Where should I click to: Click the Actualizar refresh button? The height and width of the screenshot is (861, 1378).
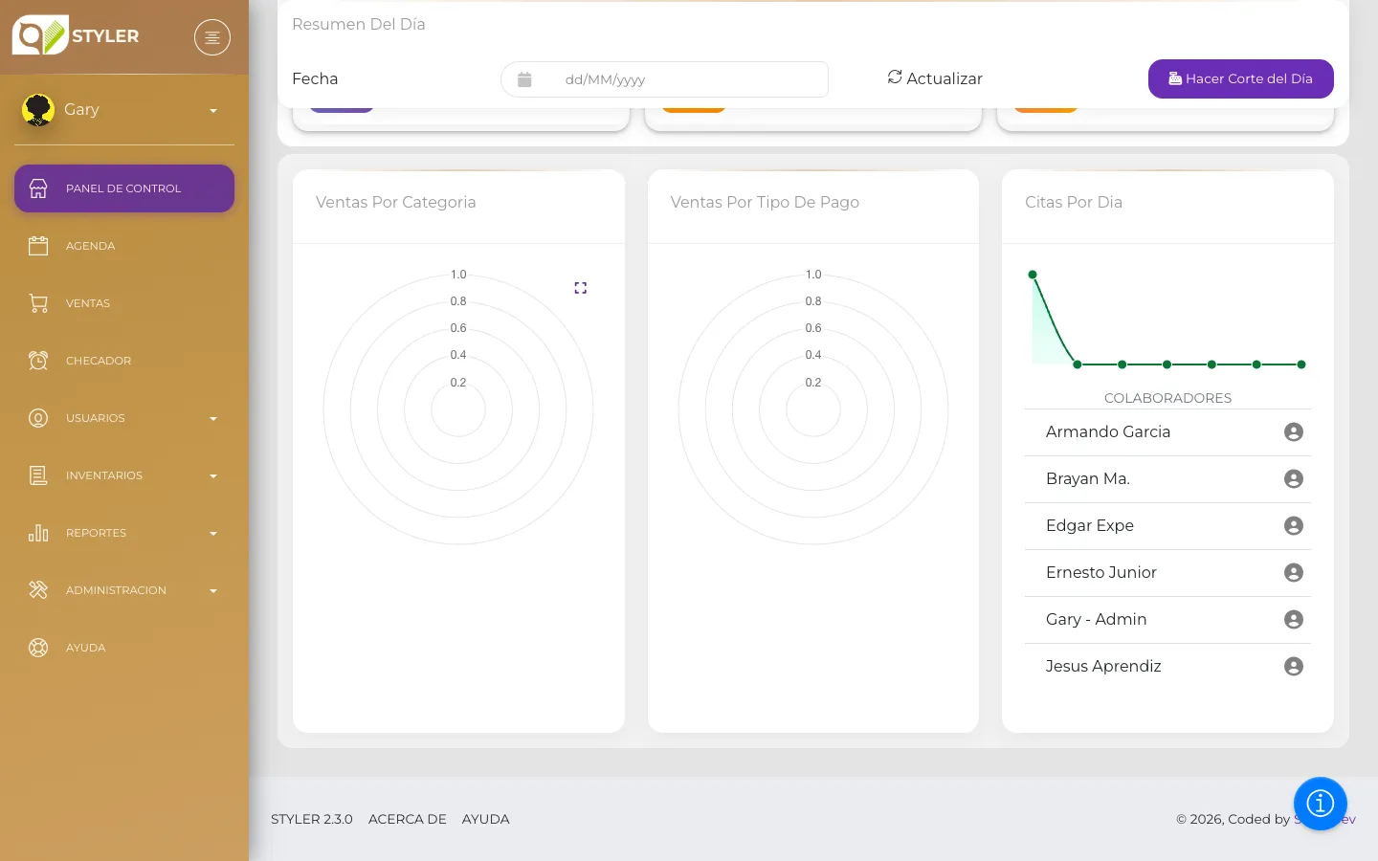[x=935, y=78]
